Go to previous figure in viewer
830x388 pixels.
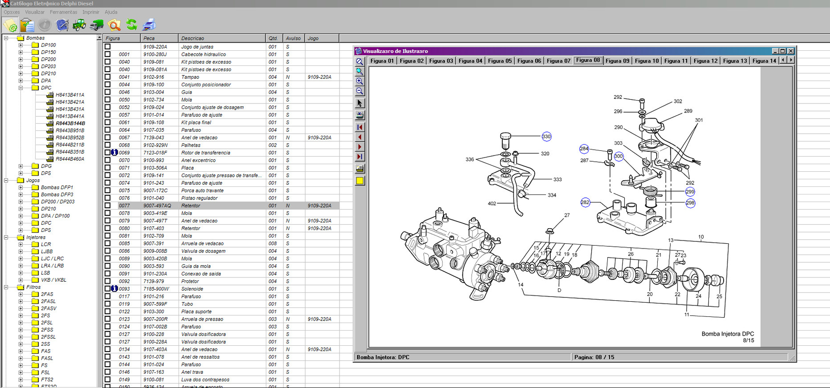[360, 137]
